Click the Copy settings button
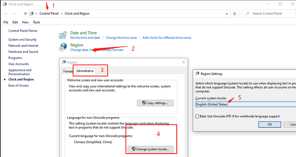296x157 pixels. tap(155, 103)
